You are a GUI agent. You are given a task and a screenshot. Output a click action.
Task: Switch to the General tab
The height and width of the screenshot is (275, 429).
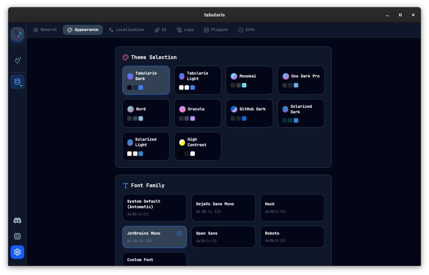tap(45, 30)
